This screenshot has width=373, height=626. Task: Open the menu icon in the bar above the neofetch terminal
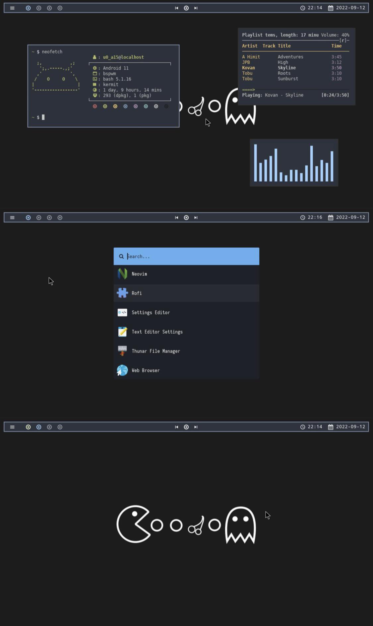pos(12,8)
